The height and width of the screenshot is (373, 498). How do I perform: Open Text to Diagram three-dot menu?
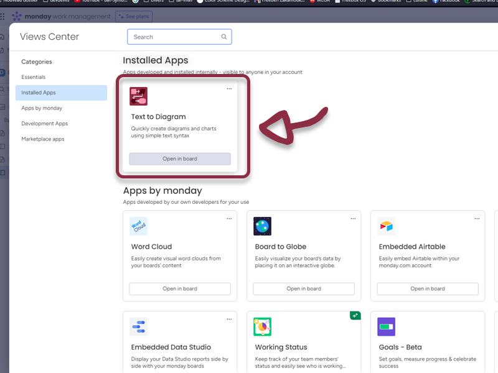(229, 89)
